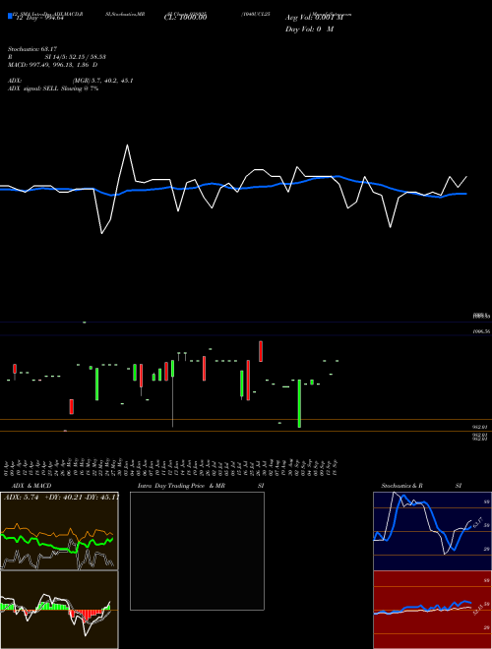Click the 'MACD: 997.49, 996.13, 1.36' line
This screenshot has width=492, height=649.
point(50,65)
